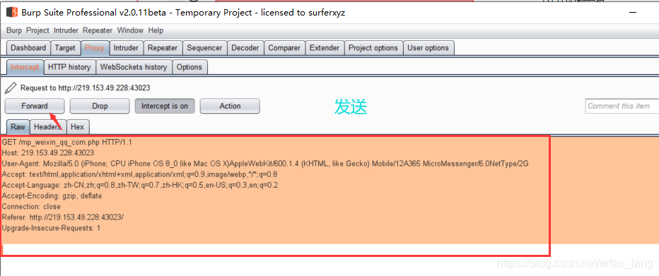
Task: Open the Burp menu
Action: (x=14, y=30)
